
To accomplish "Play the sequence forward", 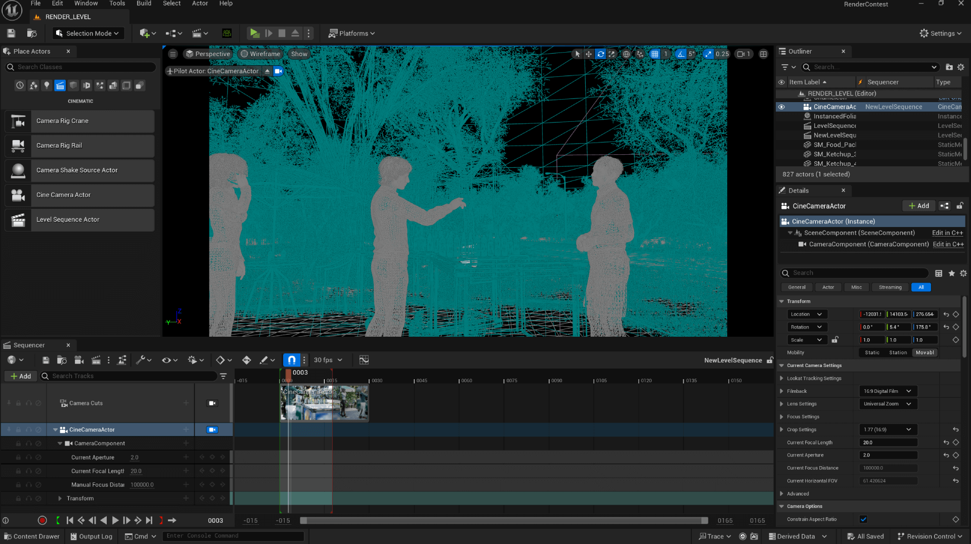I will point(115,520).
